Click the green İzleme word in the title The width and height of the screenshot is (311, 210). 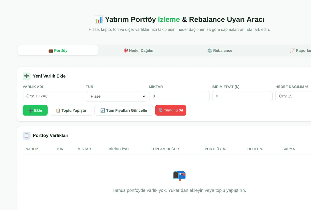coord(169,19)
